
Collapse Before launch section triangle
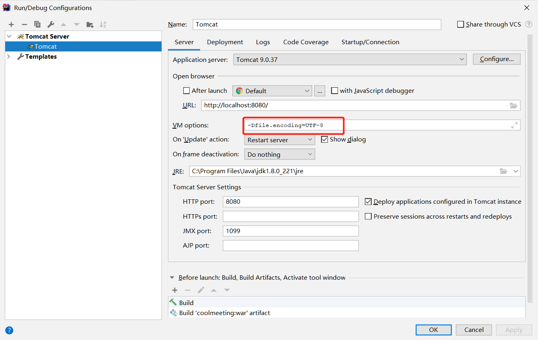[x=172, y=278]
